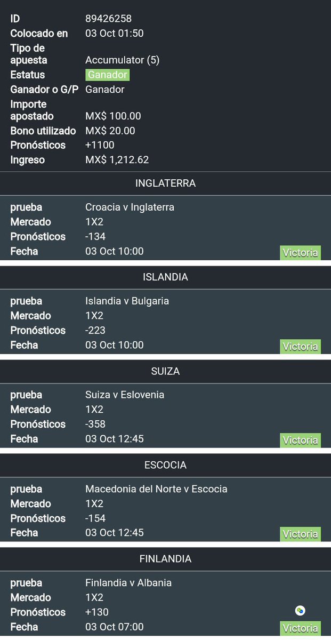The height and width of the screenshot is (640, 331).
Task: Click the green Ganador status badge
Action: pos(107,75)
